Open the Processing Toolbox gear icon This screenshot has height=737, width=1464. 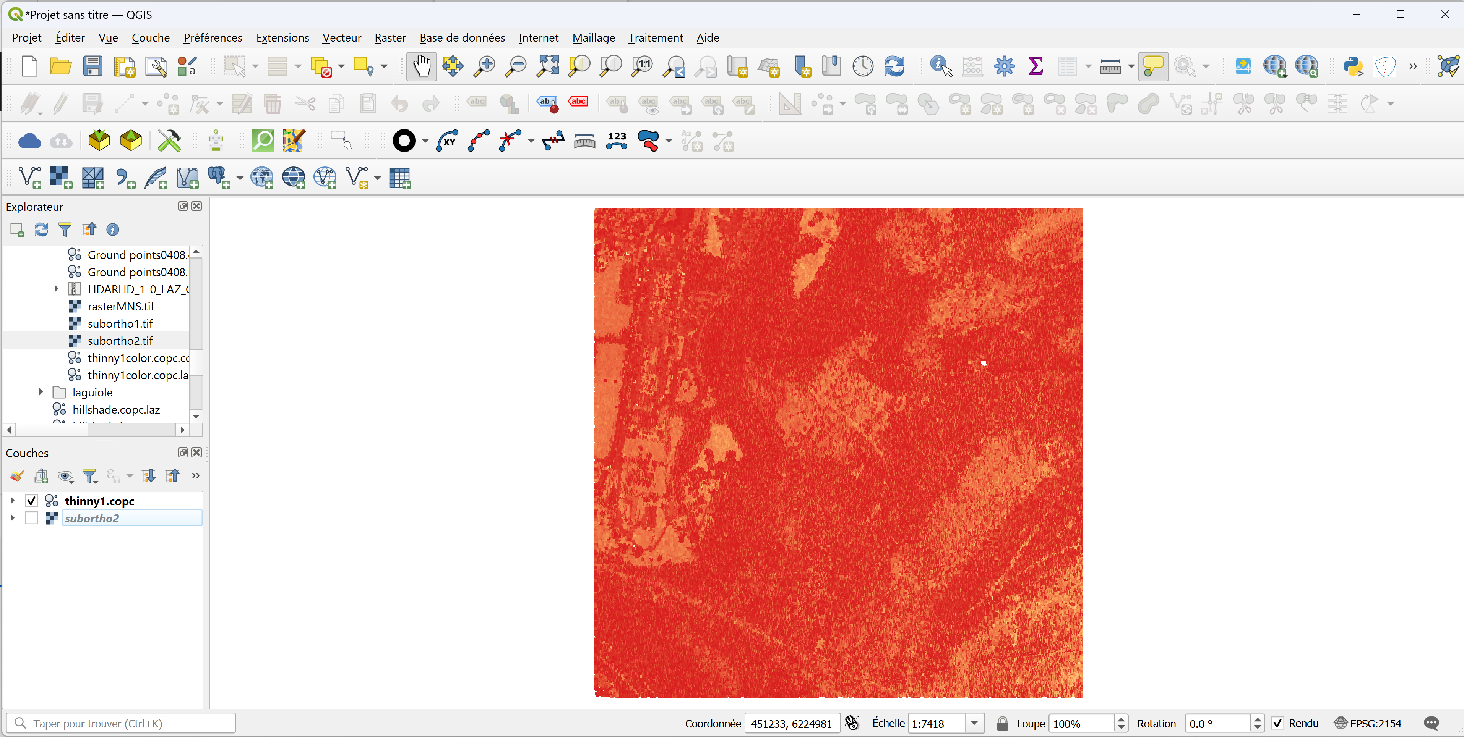[x=1004, y=66]
